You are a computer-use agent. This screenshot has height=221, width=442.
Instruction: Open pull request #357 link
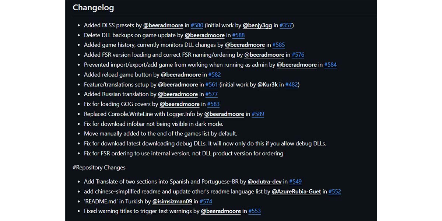286,25
